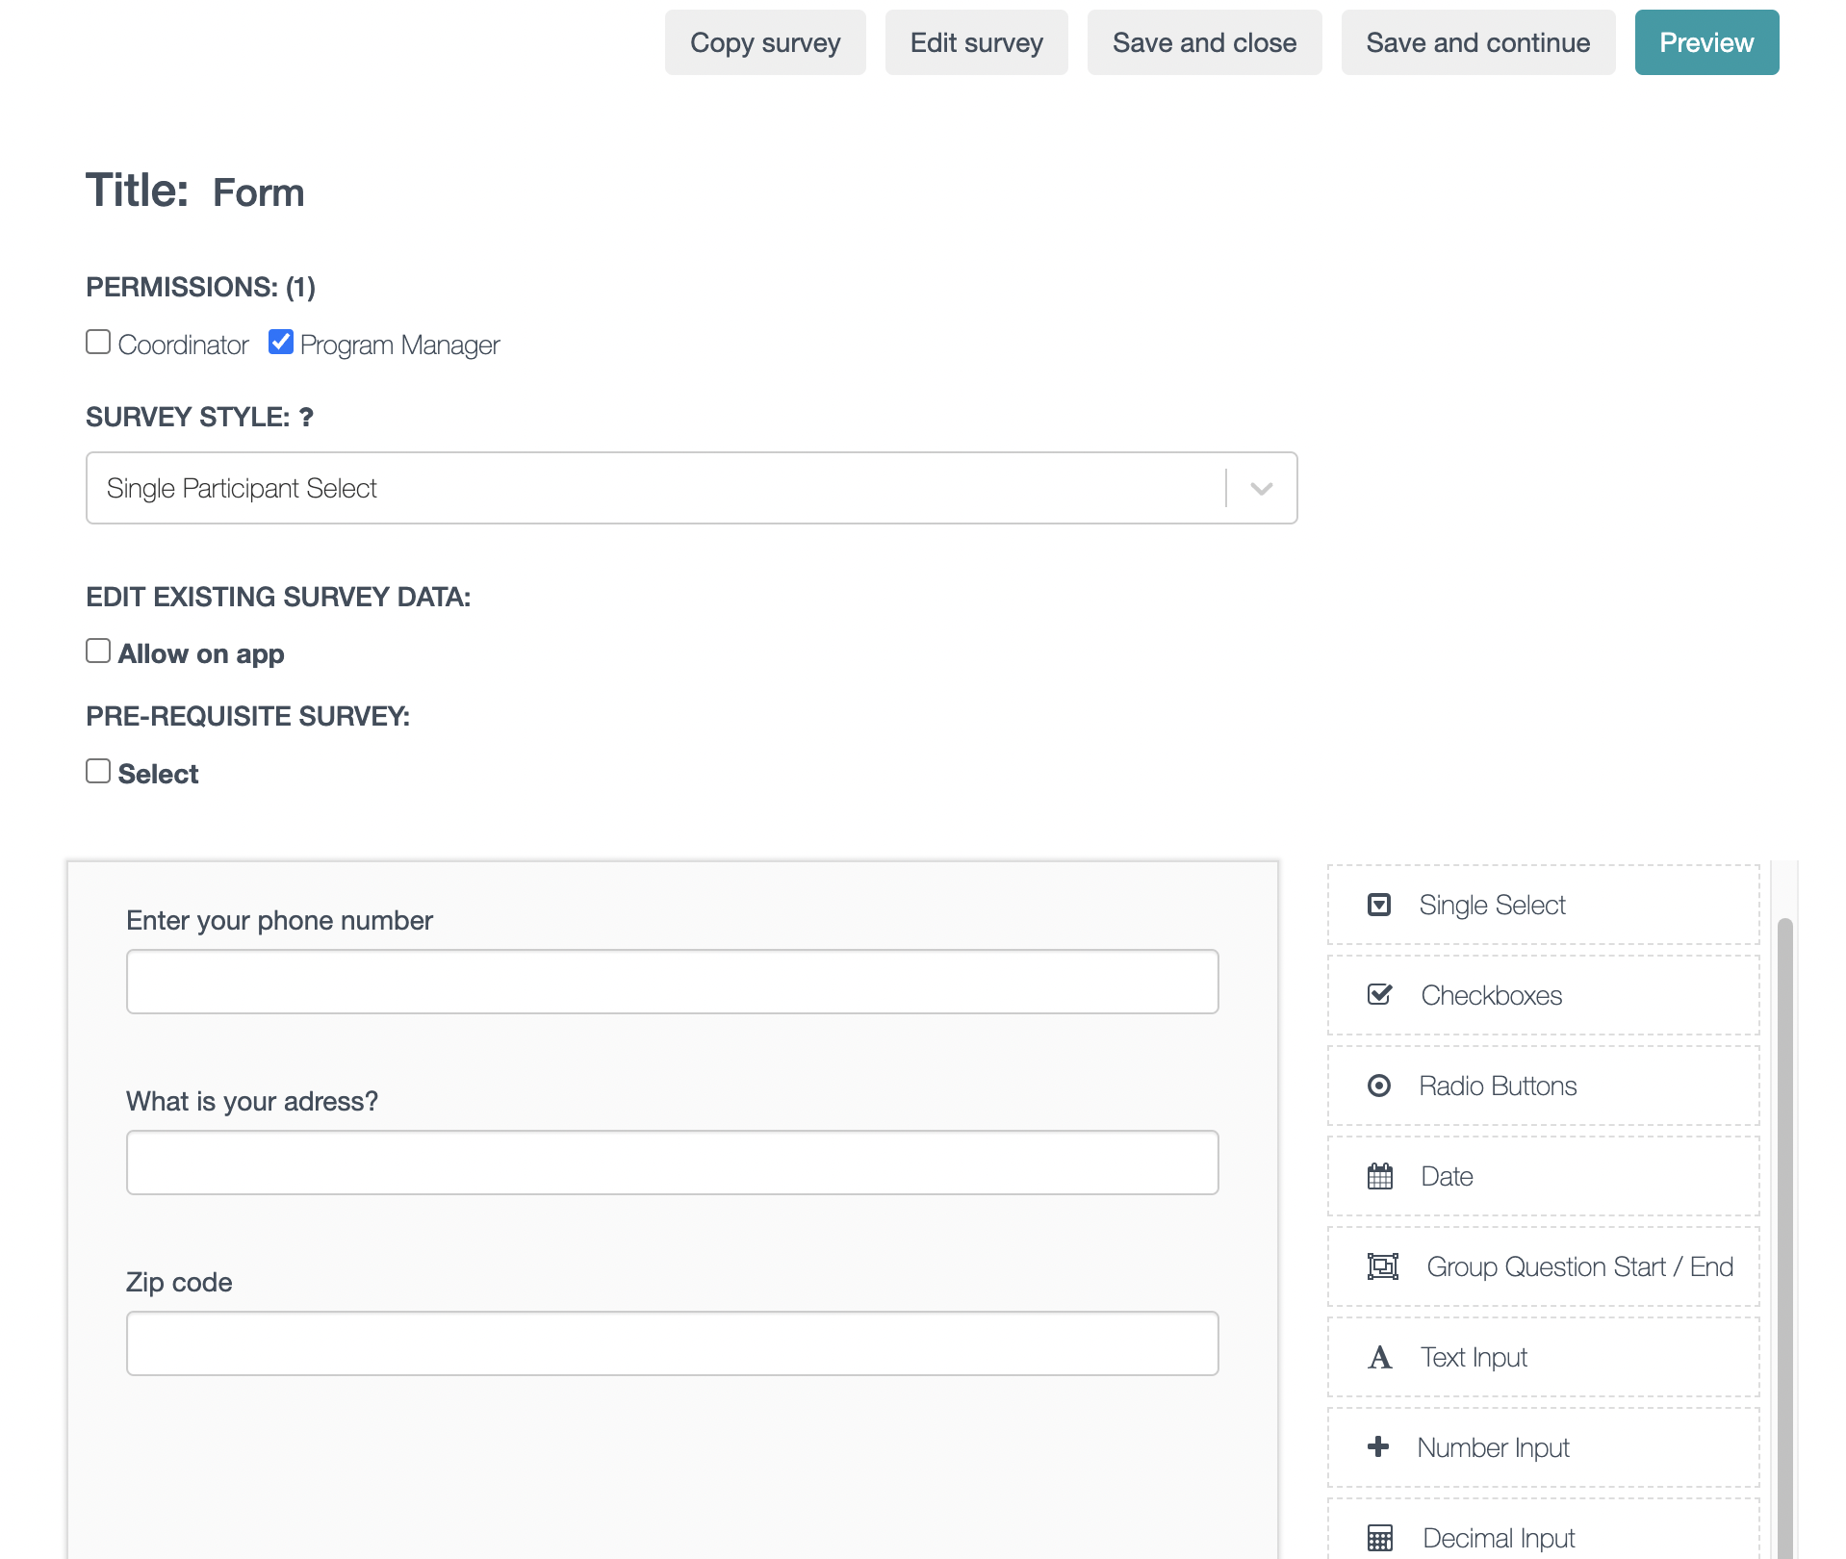The image size is (1846, 1559).
Task: Open the Survey Style dropdown
Action: [x=1261, y=488]
